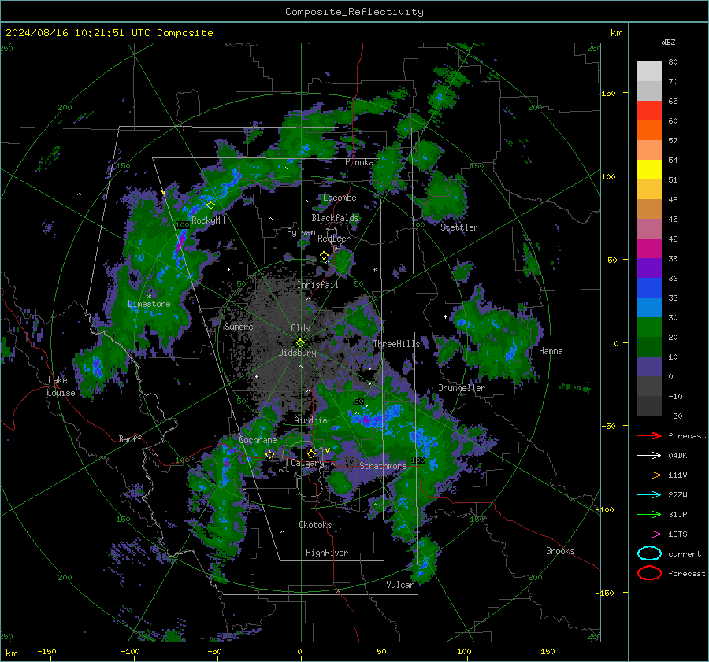The height and width of the screenshot is (662, 709).
Task: Click the yellow diamond marker near RockyMH
Action: (x=210, y=205)
